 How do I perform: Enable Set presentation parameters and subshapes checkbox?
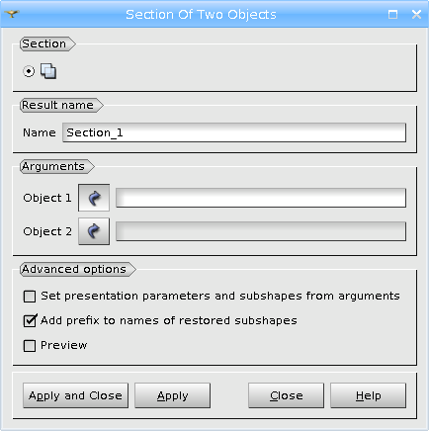coord(30,297)
